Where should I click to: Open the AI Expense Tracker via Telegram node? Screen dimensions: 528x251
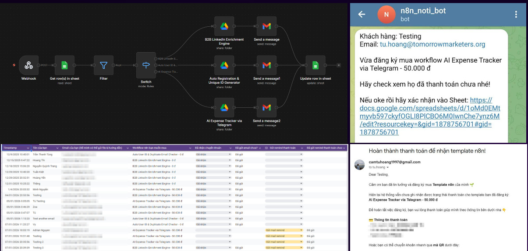point(224,107)
